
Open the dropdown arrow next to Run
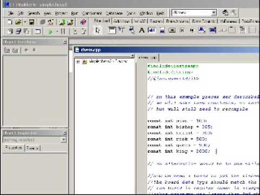point(57,31)
